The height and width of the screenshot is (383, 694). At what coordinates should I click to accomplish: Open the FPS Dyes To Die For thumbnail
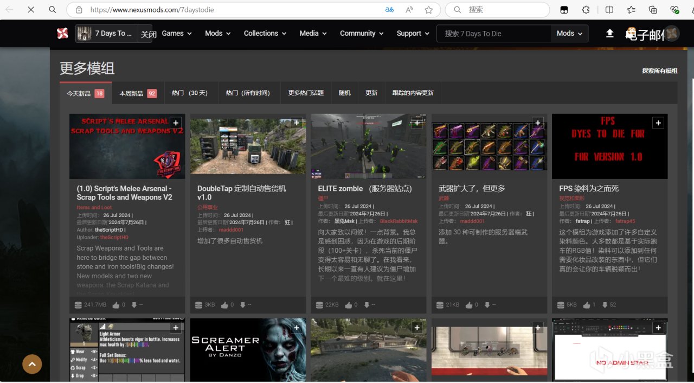click(609, 146)
